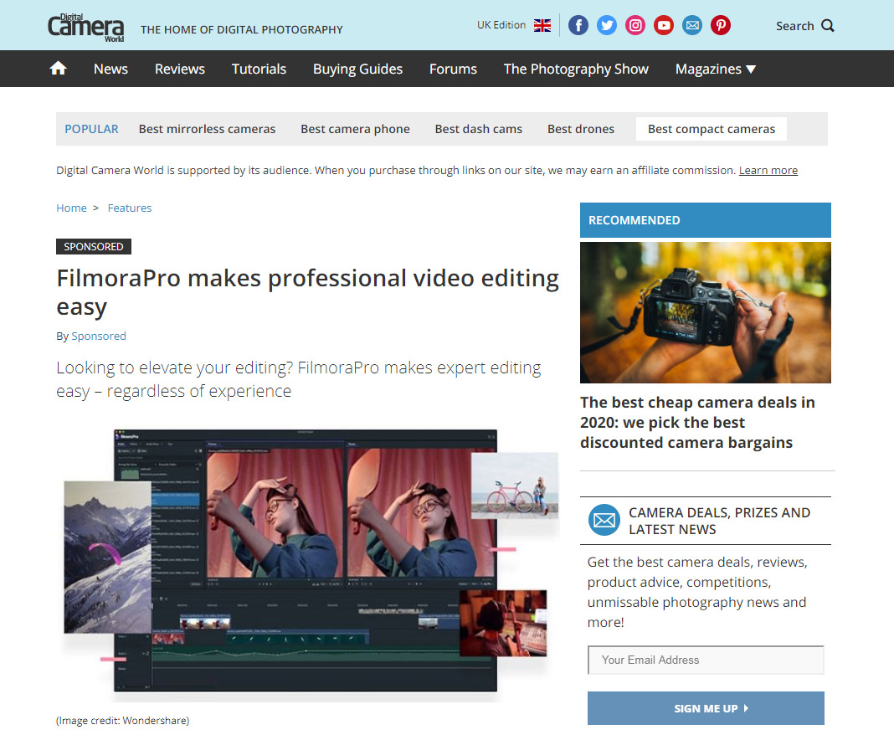Click THE HOME OF DIGITAL PHOTOGRAPHY tagline
This screenshot has height=735, width=894.
coord(242,29)
